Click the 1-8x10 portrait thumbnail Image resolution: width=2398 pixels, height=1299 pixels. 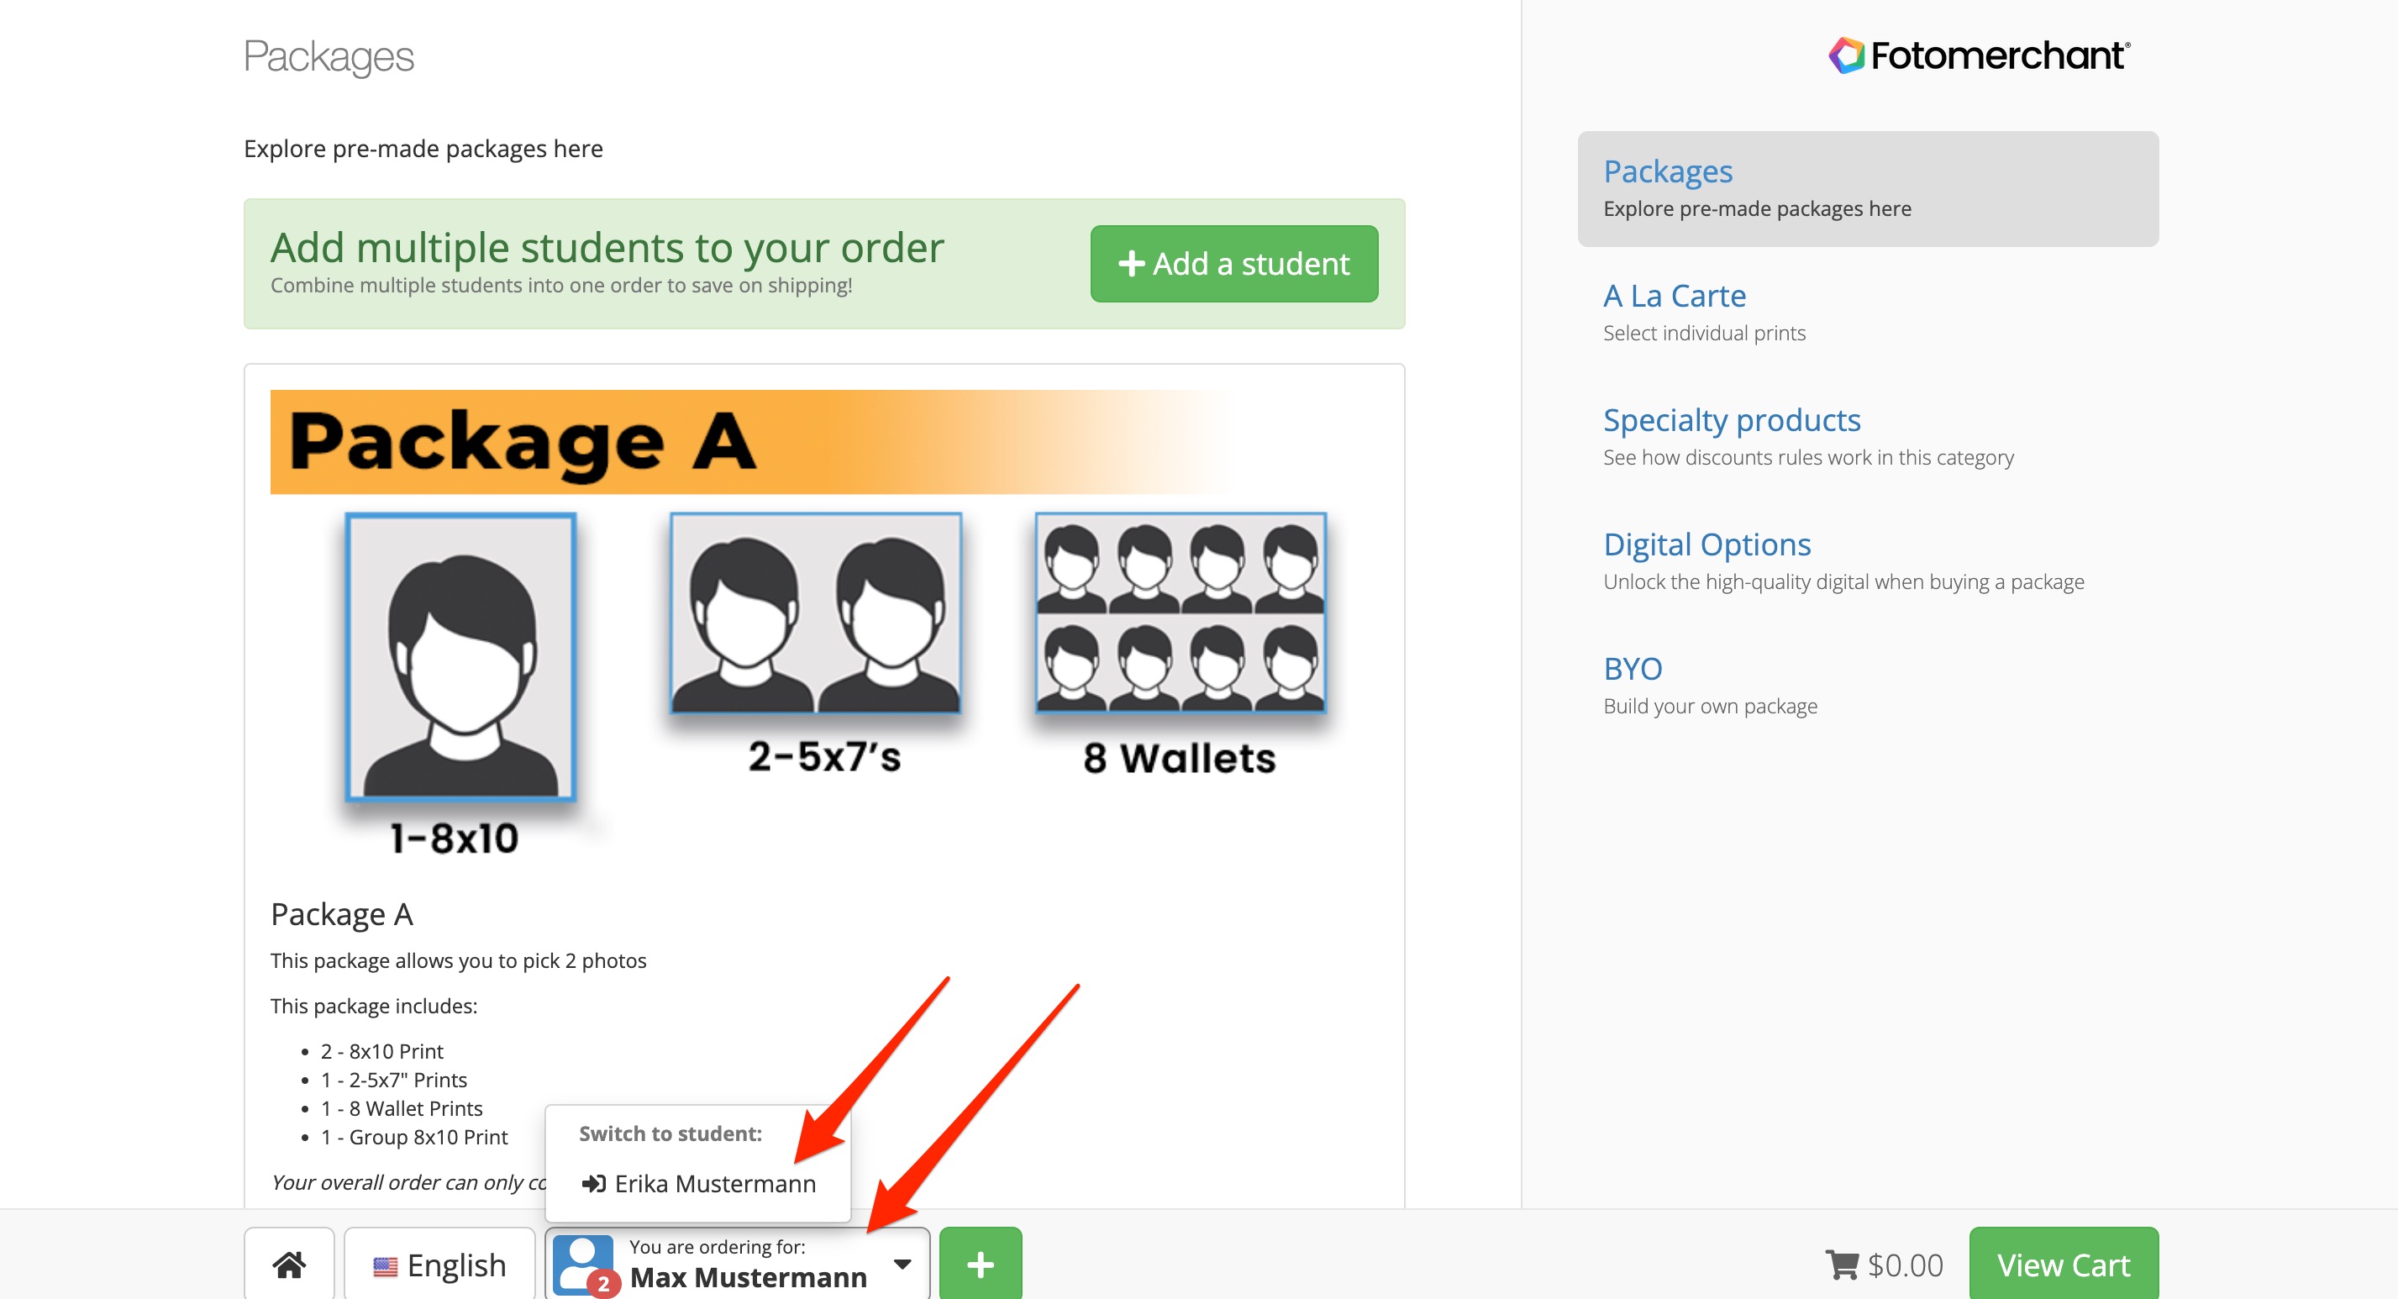coord(460,656)
